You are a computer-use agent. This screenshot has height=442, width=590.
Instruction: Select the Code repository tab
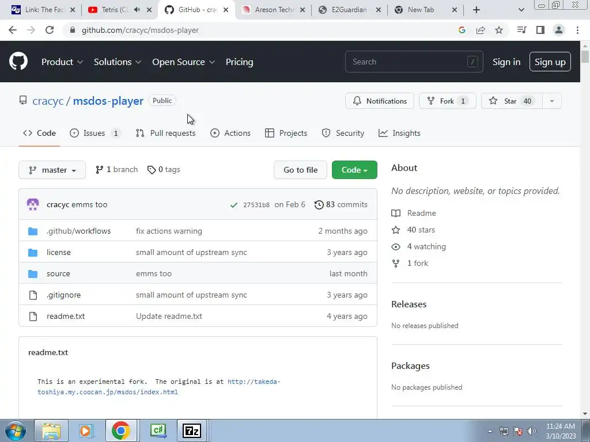[x=39, y=133]
